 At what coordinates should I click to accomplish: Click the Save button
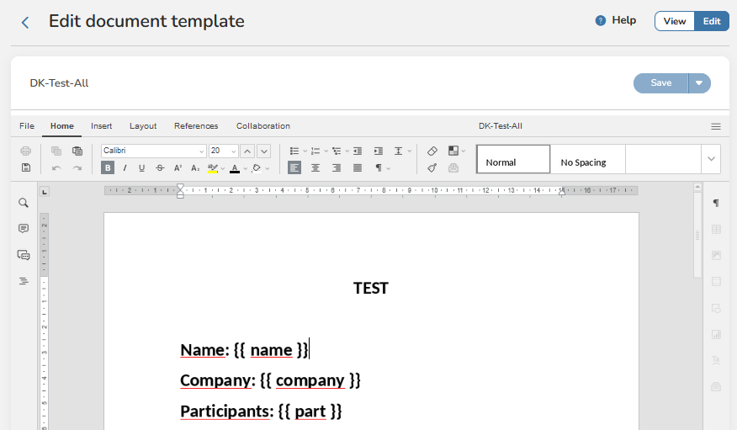[x=661, y=82]
